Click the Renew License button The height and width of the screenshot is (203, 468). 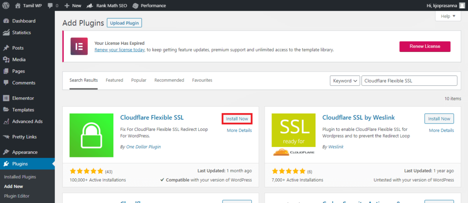[425, 46]
